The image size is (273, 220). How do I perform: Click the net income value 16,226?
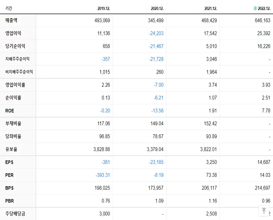click(x=264, y=46)
